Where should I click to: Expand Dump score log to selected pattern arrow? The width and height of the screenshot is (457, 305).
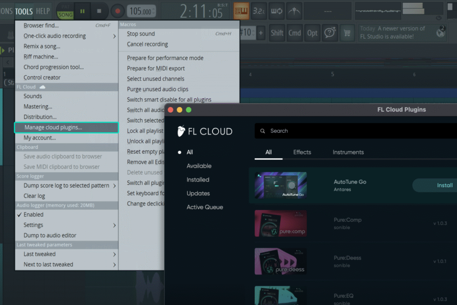click(x=114, y=186)
